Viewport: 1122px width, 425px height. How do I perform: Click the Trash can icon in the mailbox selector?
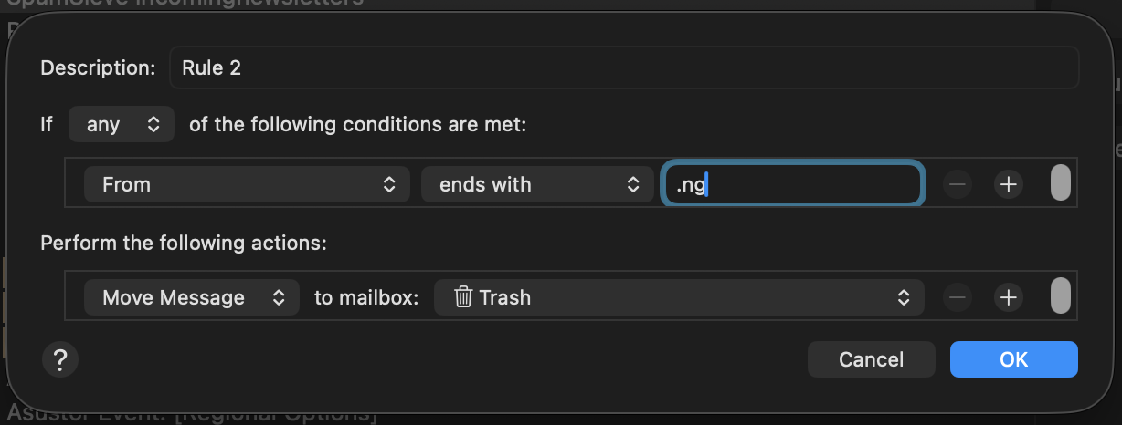(x=463, y=297)
